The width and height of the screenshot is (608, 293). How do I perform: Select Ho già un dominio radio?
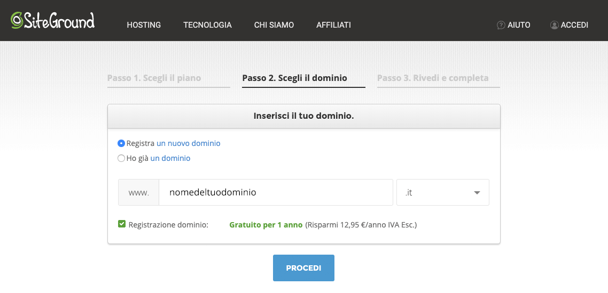[x=121, y=158]
